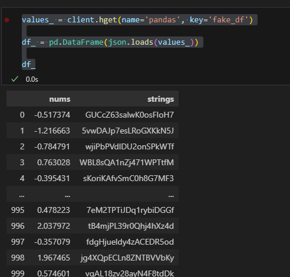
Task: Click index cell 2
Action: 22,146
